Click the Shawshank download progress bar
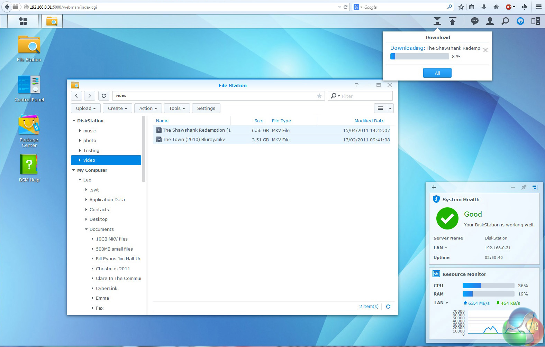 419,57
